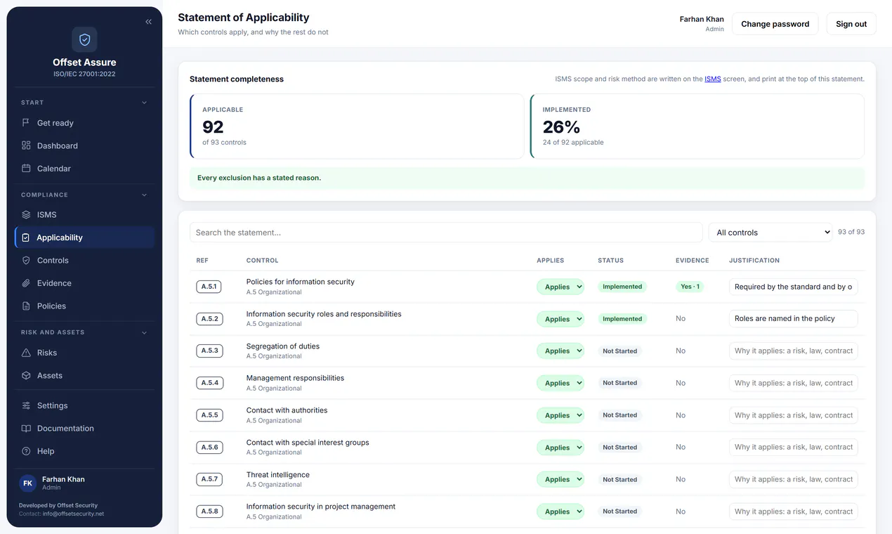Collapse the START section chevron

tap(145, 103)
